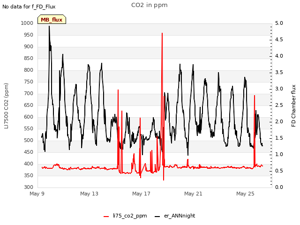Click the 450 left axis label
Viewport: 300px width, 225px height.
pos(29,152)
